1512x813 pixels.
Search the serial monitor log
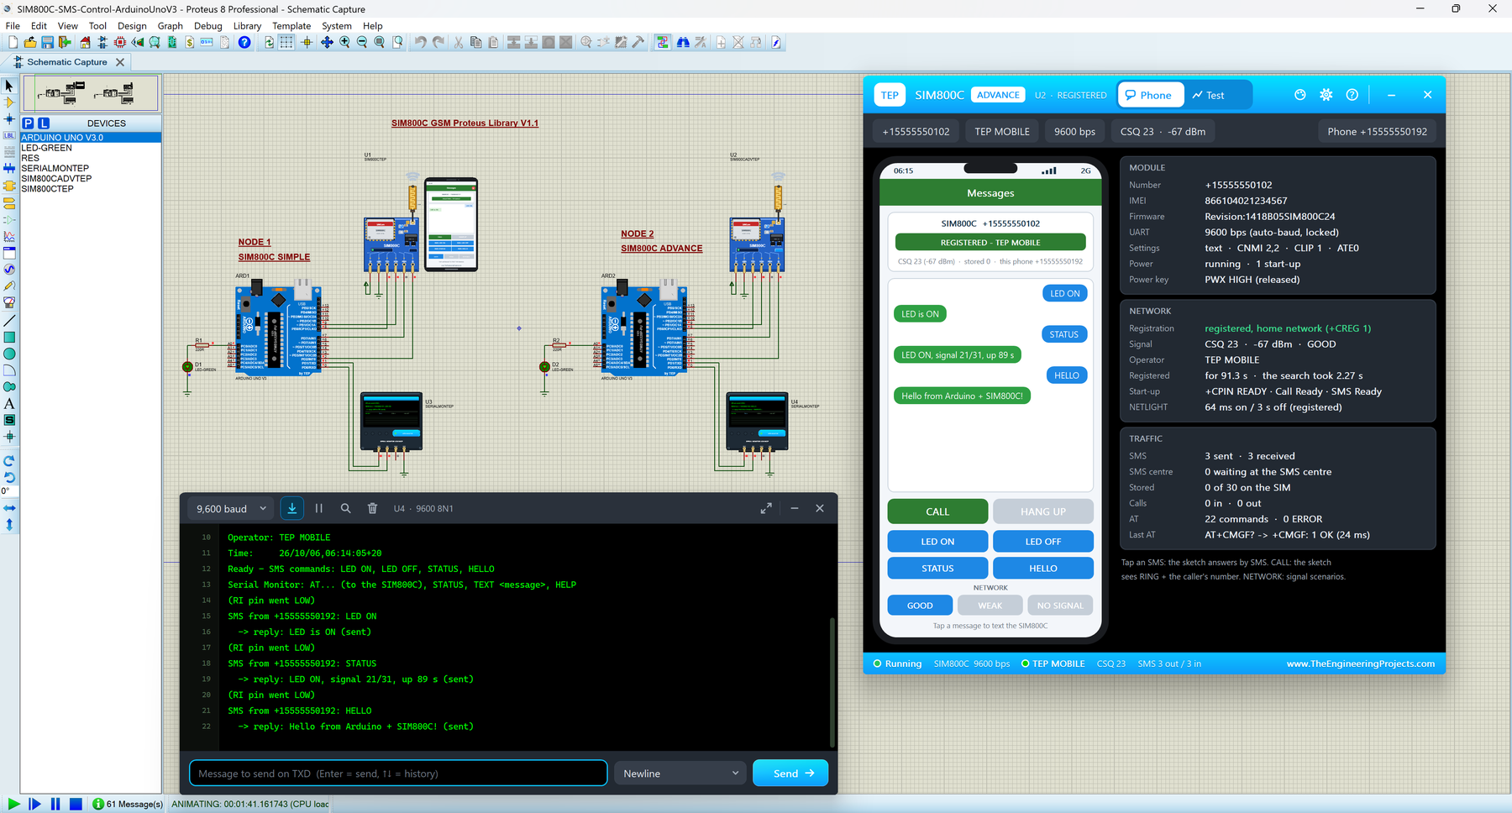(x=345, y=508)
